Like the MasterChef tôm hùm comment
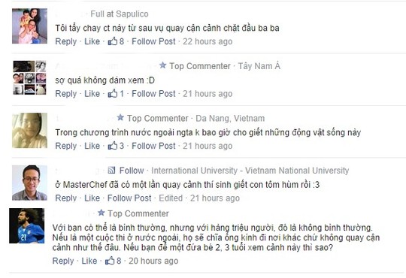Screen dimensions: 406x278 (92, 198)
